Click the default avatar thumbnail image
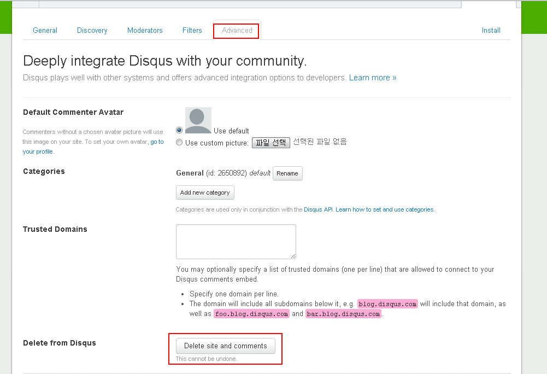This screenshot has width=547, height=374. click(198, 120)
